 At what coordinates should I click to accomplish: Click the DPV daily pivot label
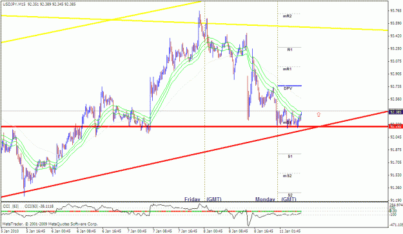click(288, 88)
